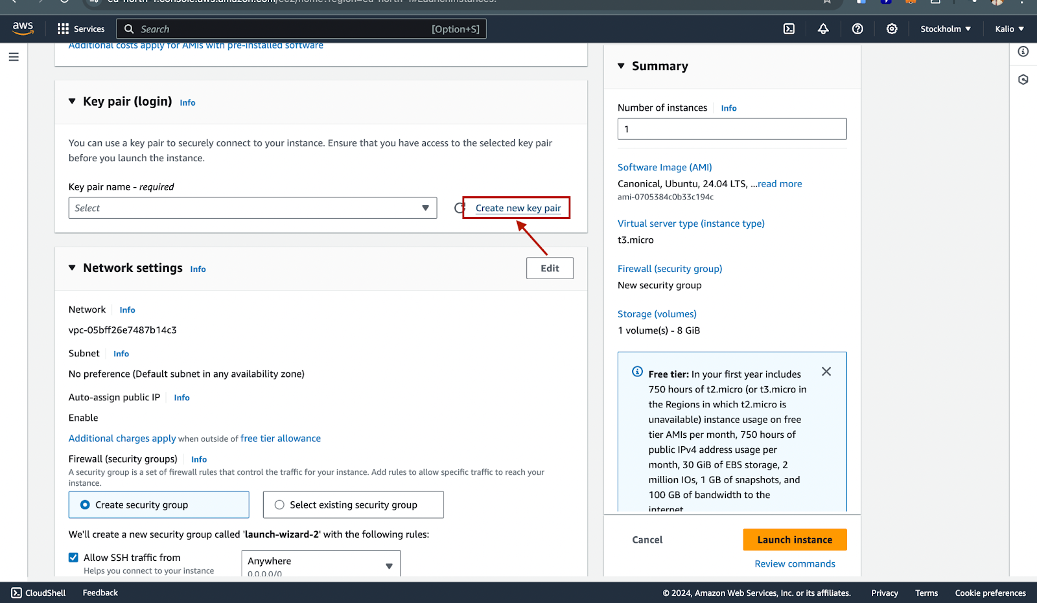Select the Create security group radio option

(x=85, y=505)
